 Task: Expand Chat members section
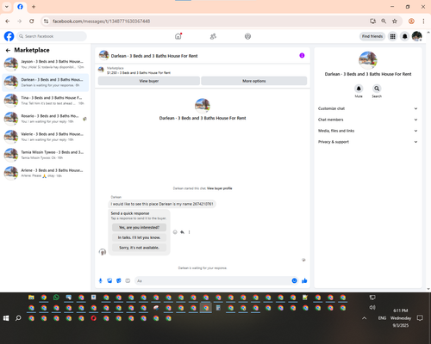click(x=368, y=120)
